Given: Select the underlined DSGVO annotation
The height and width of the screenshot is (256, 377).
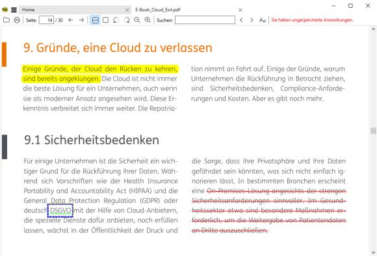Looking at the screenshot, I should 60,211.
